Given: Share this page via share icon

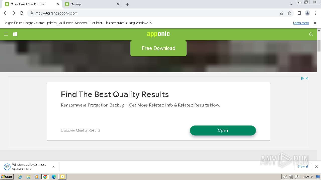Looking at the screenshot, I should tap(281, 13).
